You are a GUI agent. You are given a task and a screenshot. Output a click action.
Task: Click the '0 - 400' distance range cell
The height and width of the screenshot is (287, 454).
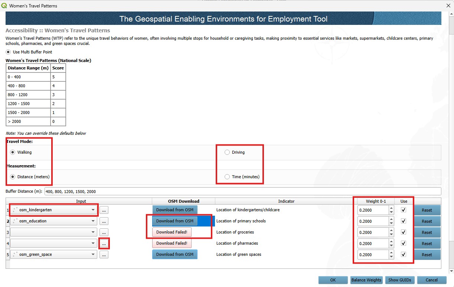click(x=28, y=77)
